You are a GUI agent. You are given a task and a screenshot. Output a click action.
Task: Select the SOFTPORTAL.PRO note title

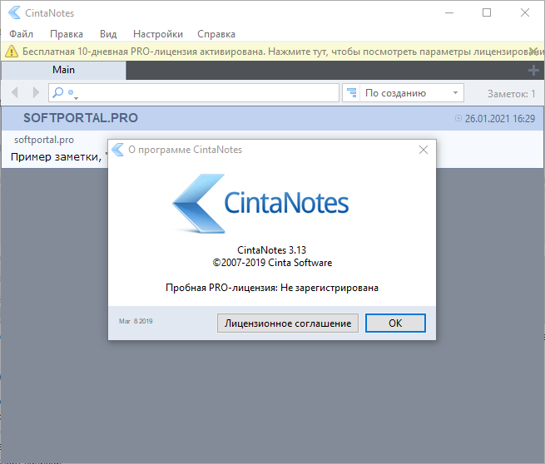coord(81,118)
